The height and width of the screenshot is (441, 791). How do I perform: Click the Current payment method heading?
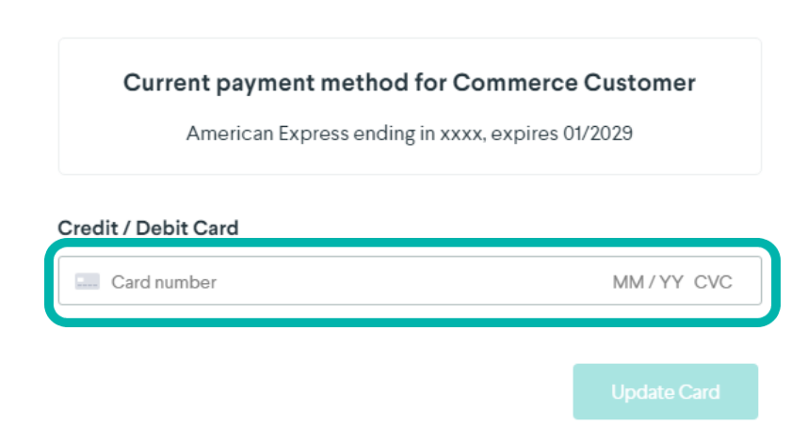409,83
